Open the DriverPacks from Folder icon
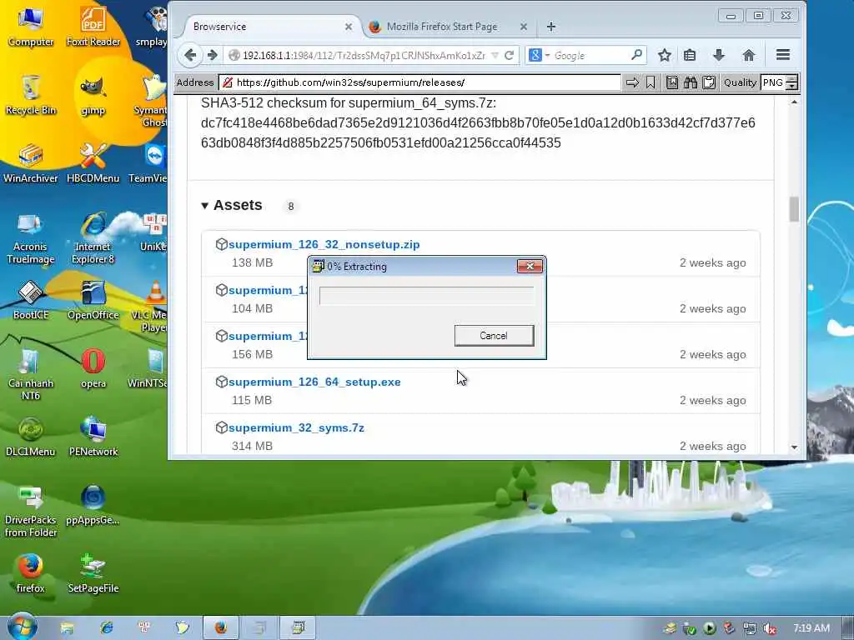 [31, 512]
